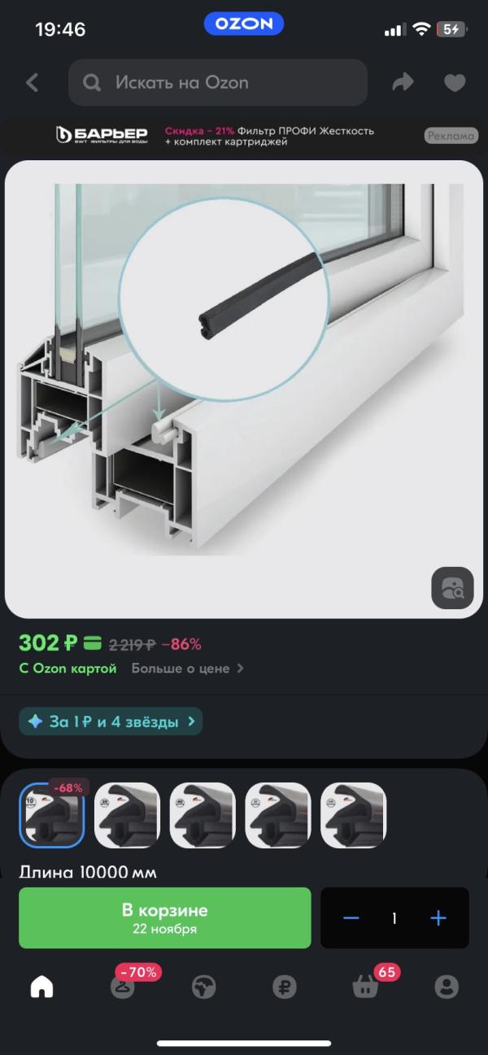Open the Барьер filter ad banner
Screen dimensions: 488x1055
pyautogui.click(x=244, y=136)
